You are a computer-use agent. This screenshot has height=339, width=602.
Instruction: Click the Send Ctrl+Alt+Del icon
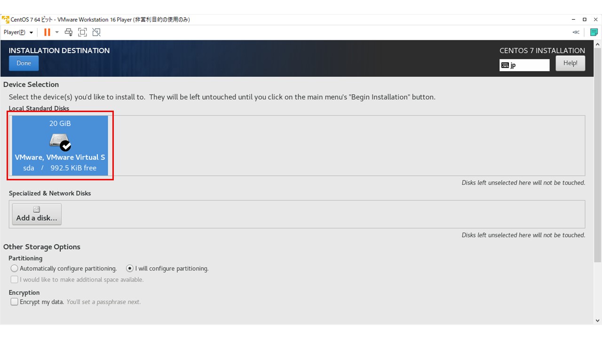point(69,32)
